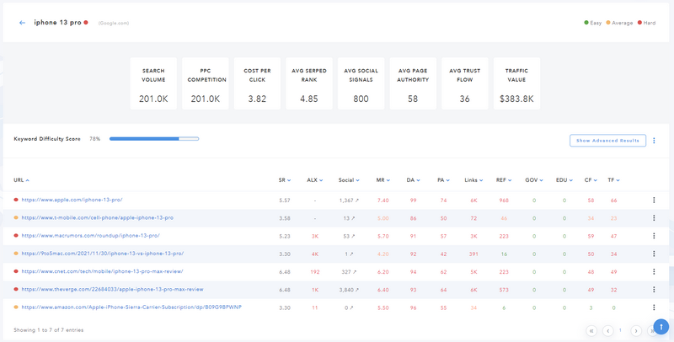Open the 9to5mac.com comparison link
674x342 pixels.
[102, 254]
